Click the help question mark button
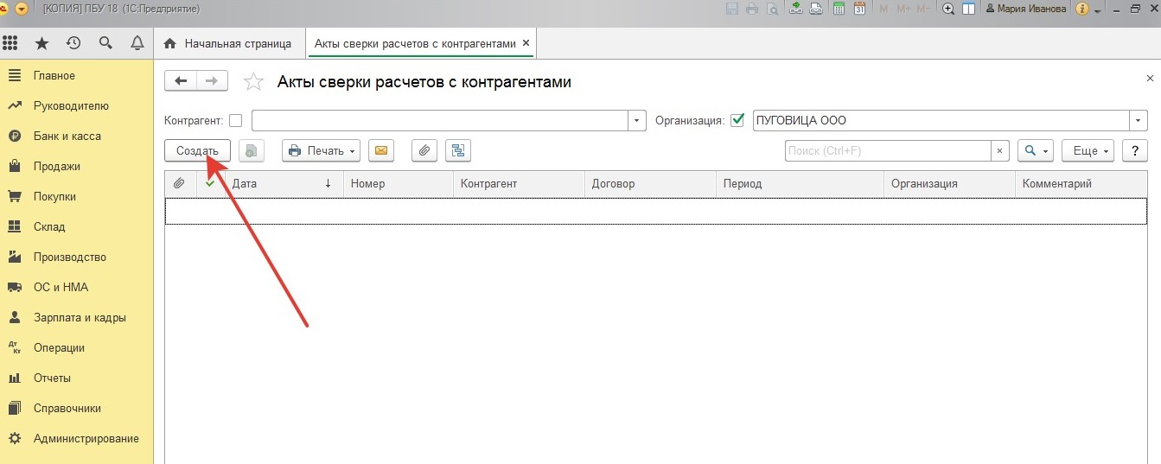This screenshot has height=464, width=1161. pyautogui.click(x=1134, y=151)
